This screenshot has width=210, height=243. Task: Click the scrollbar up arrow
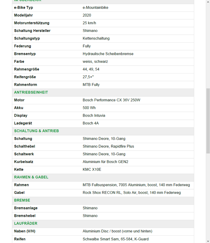(208, 2)
